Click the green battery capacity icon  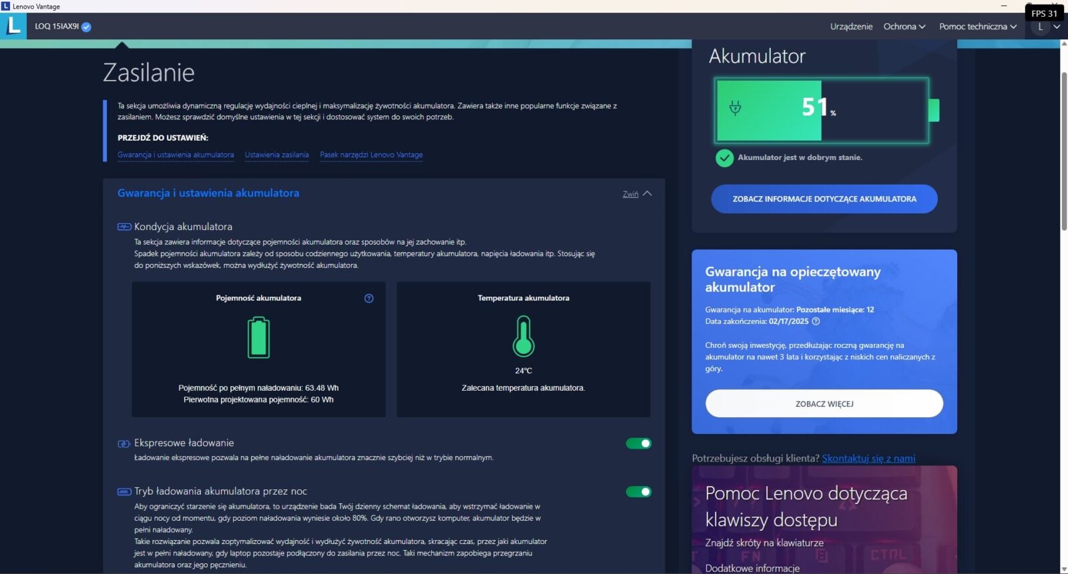258,338
